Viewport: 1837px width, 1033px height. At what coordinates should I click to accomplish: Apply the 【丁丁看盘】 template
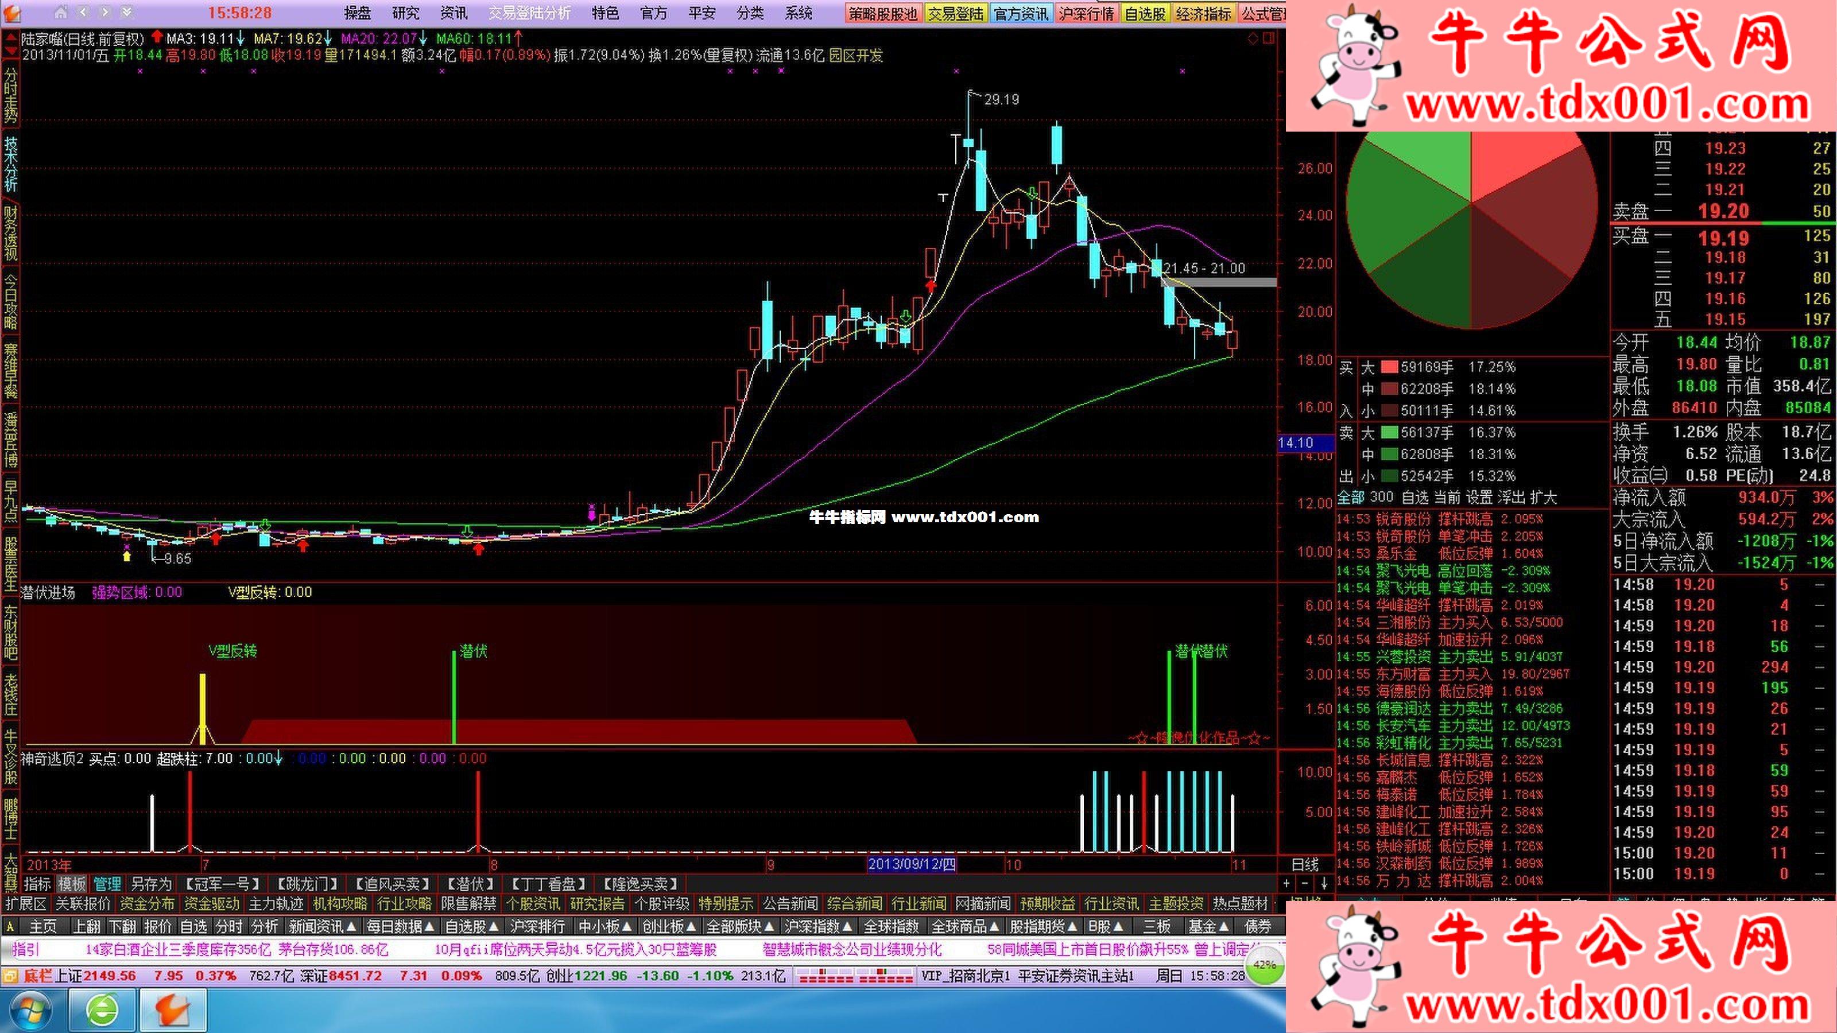tap(548, 884)
